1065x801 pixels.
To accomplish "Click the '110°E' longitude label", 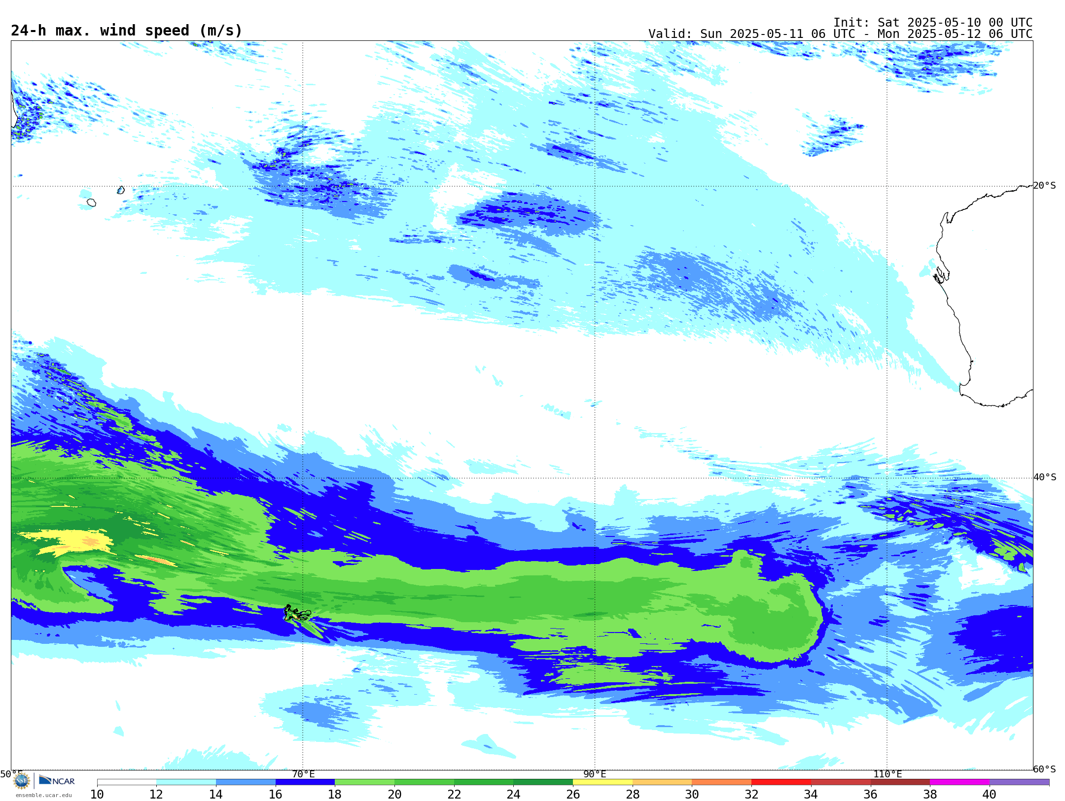I will [x=887, y=774].
